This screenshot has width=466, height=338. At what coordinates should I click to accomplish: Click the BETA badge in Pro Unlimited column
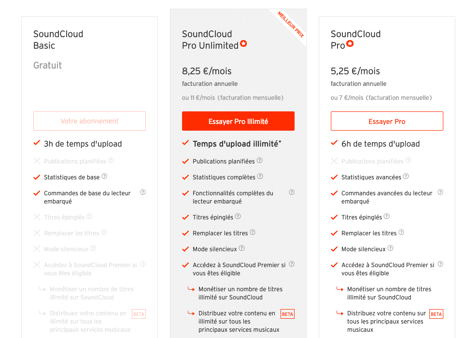pyautogui.click(x=287, y=314)
